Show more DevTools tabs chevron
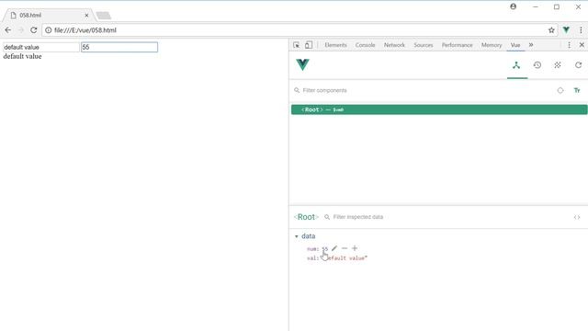This screenshot has width=588, height=331. point(531,45)
